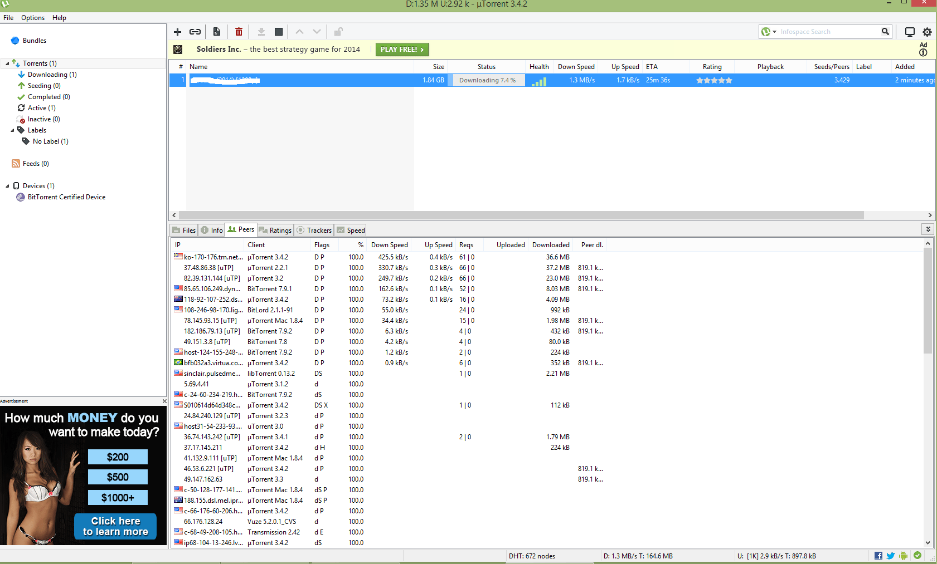Screen dimensions: 937x564
Task: Click the Android icon in status bar
Action: (903, 556)
